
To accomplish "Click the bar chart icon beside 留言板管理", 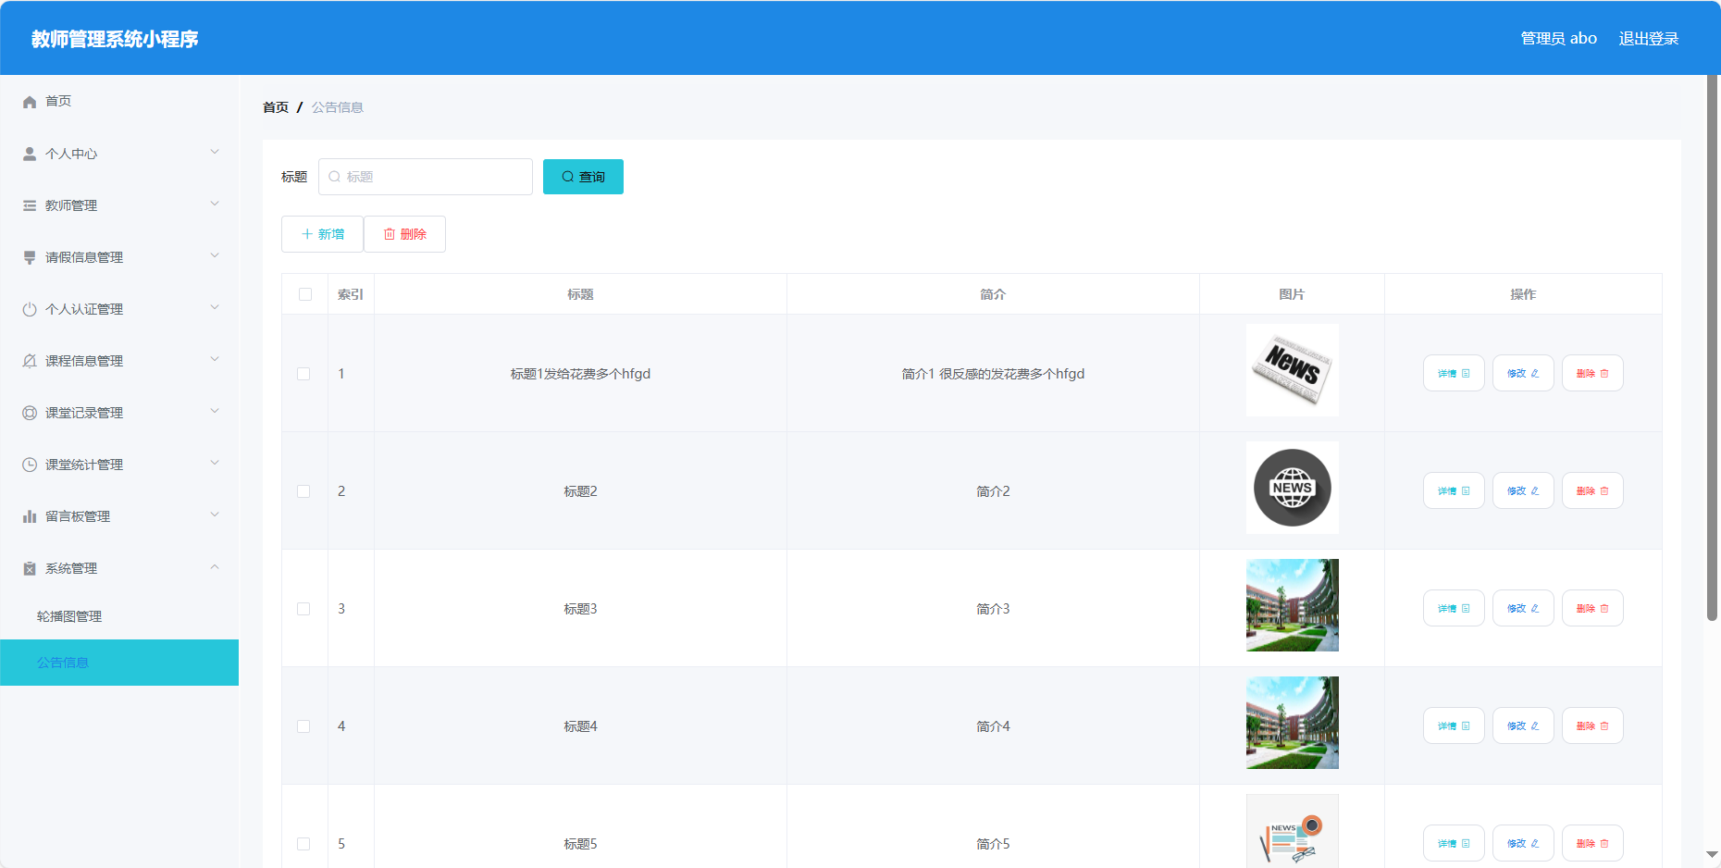I will 30,516.
